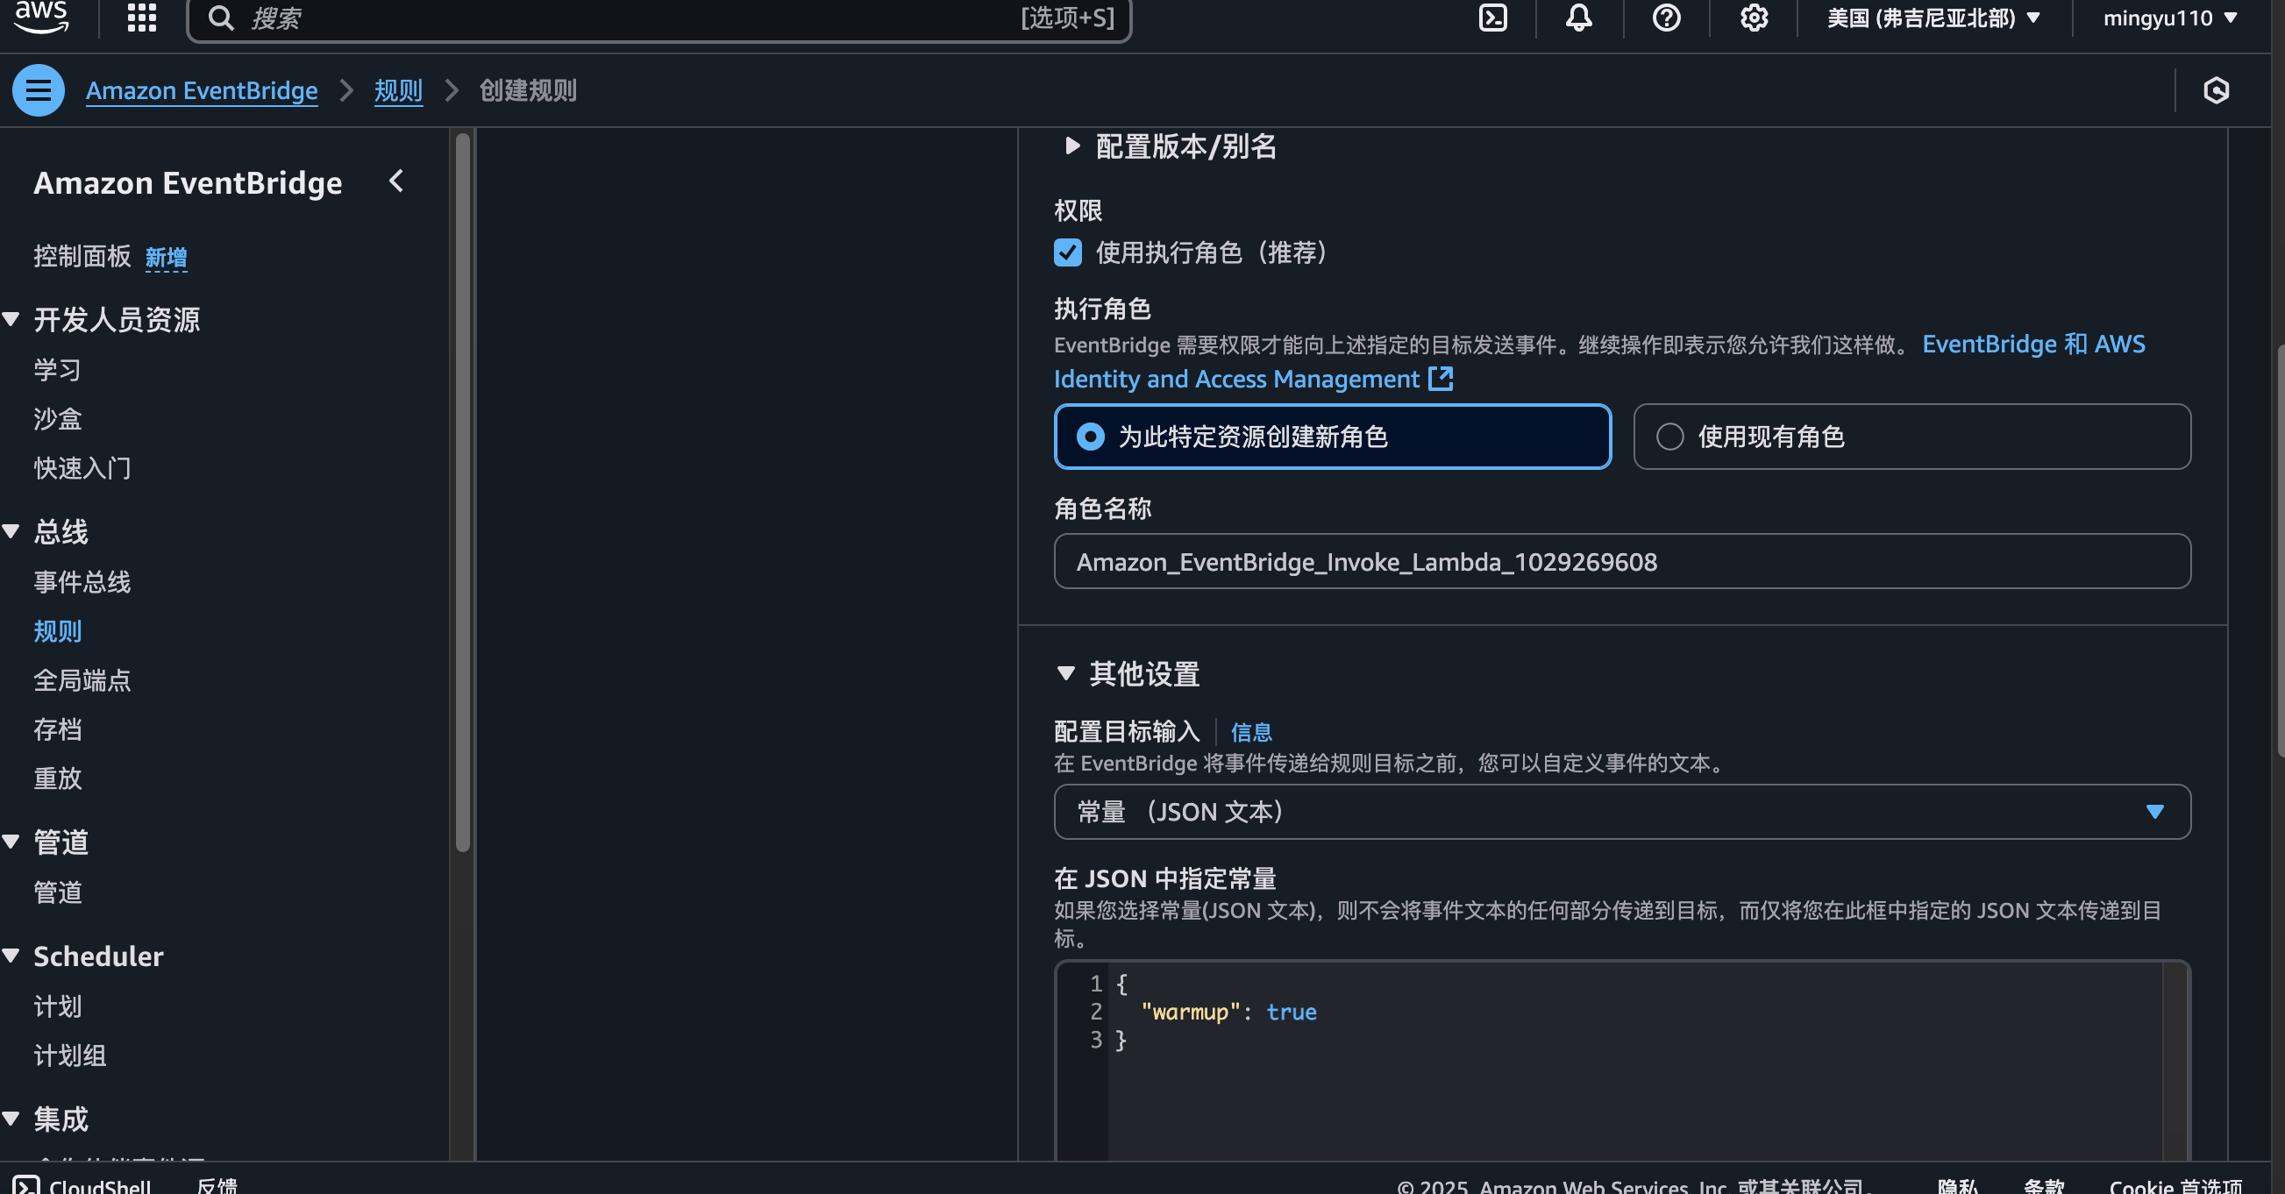Click 条款 footer link
The width and height of the screenshot is (2285, 1194).
click(2045, 1186)
